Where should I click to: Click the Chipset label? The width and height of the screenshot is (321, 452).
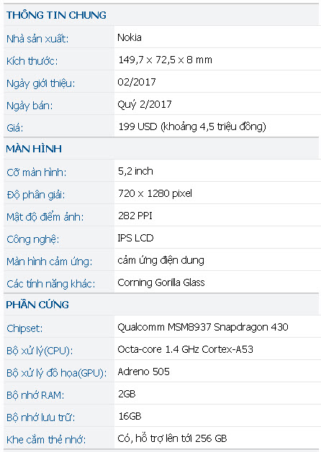[24, 328]
